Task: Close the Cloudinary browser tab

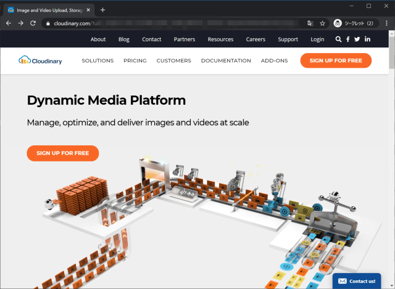Action: [88, 10]
